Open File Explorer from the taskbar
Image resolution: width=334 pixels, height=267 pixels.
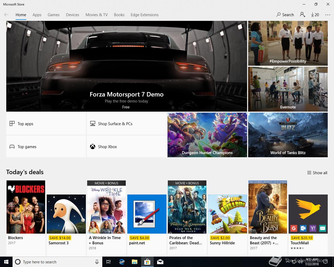[134, 262]
